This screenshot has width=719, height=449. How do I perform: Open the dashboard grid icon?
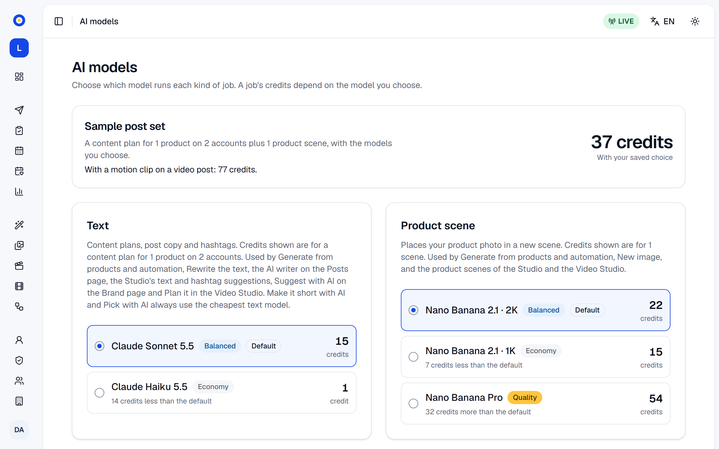(19, 77)
